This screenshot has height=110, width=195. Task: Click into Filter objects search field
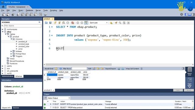tap(23, 26)
